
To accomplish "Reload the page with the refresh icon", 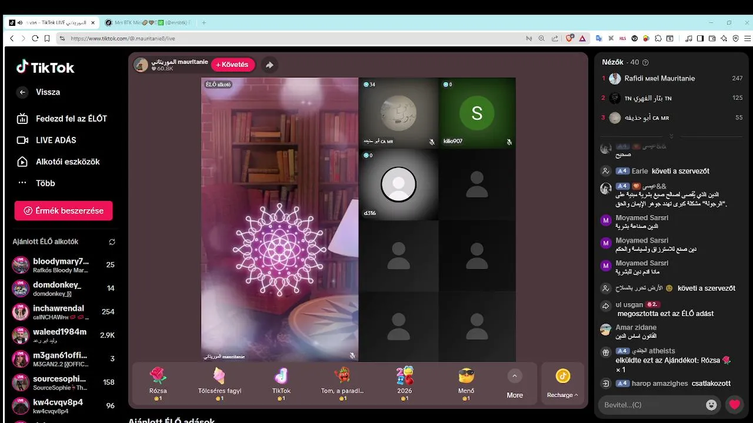I will coord(35,38).
